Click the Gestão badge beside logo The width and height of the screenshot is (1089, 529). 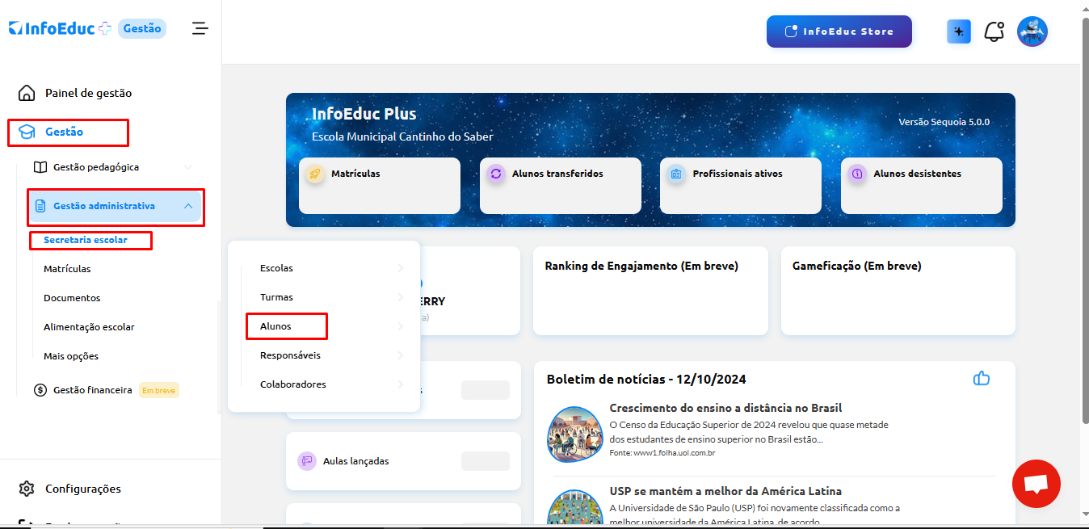point(143,28)
